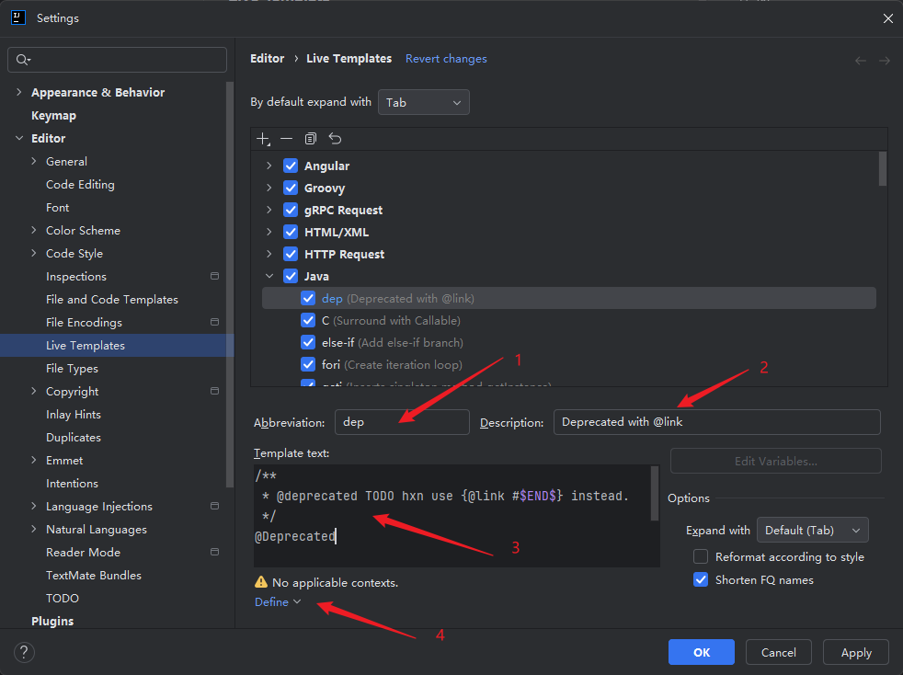Close the Settings dialog window
The width and height of the screenshot is (903, 675).
coord(887,18)
